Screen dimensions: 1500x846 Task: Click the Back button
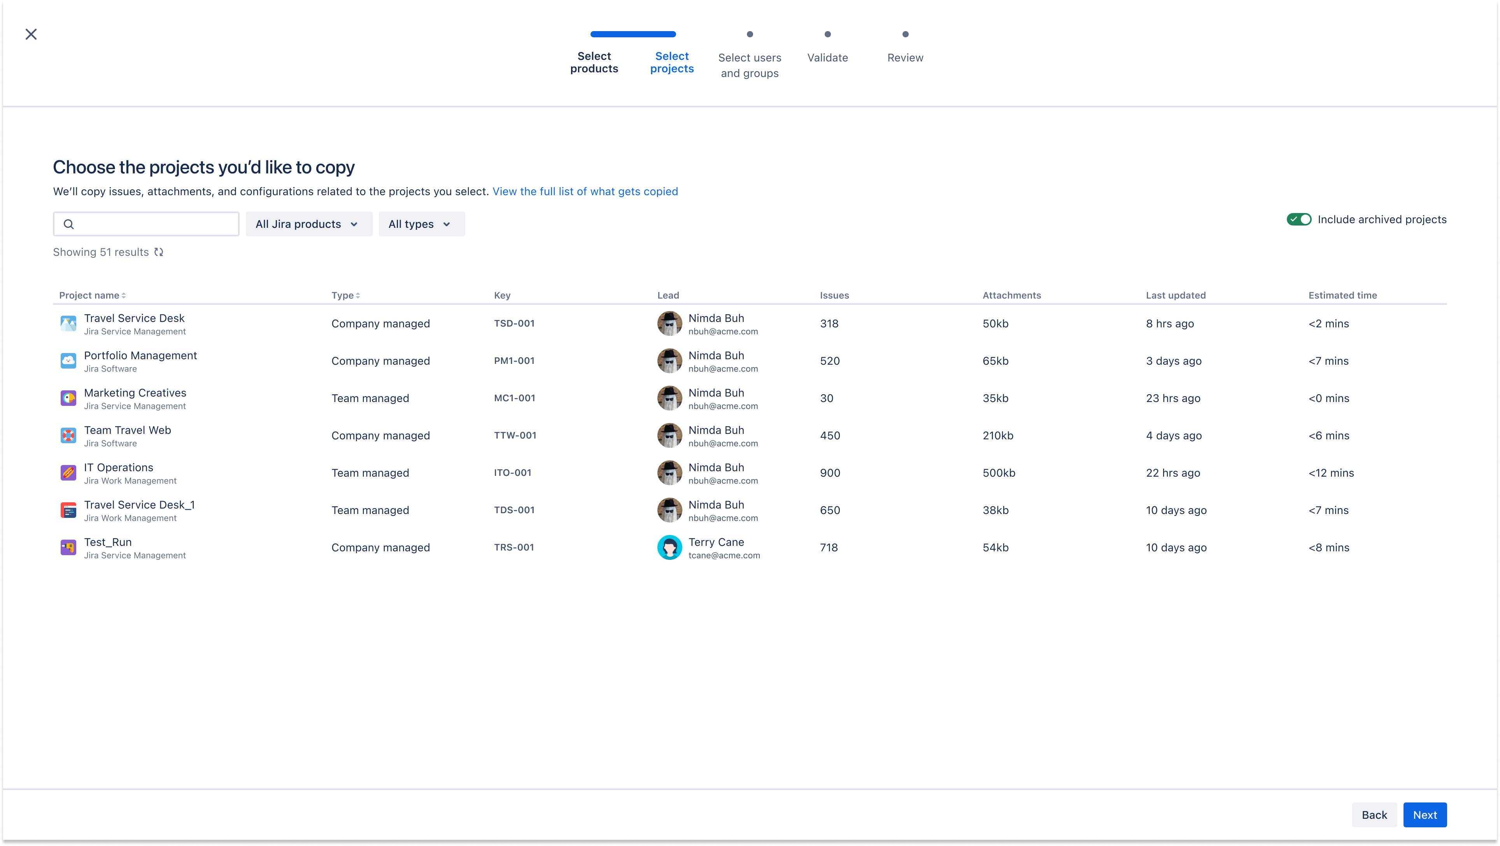pos(1374,815)
